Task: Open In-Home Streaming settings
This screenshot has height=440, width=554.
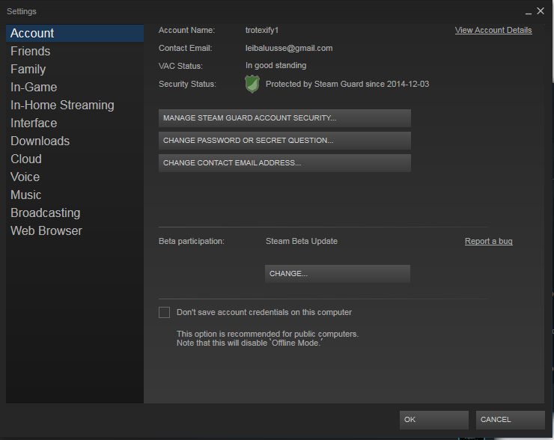Action: [75, 106]
